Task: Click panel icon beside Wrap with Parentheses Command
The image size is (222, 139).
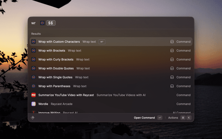Action: [172, 86]
